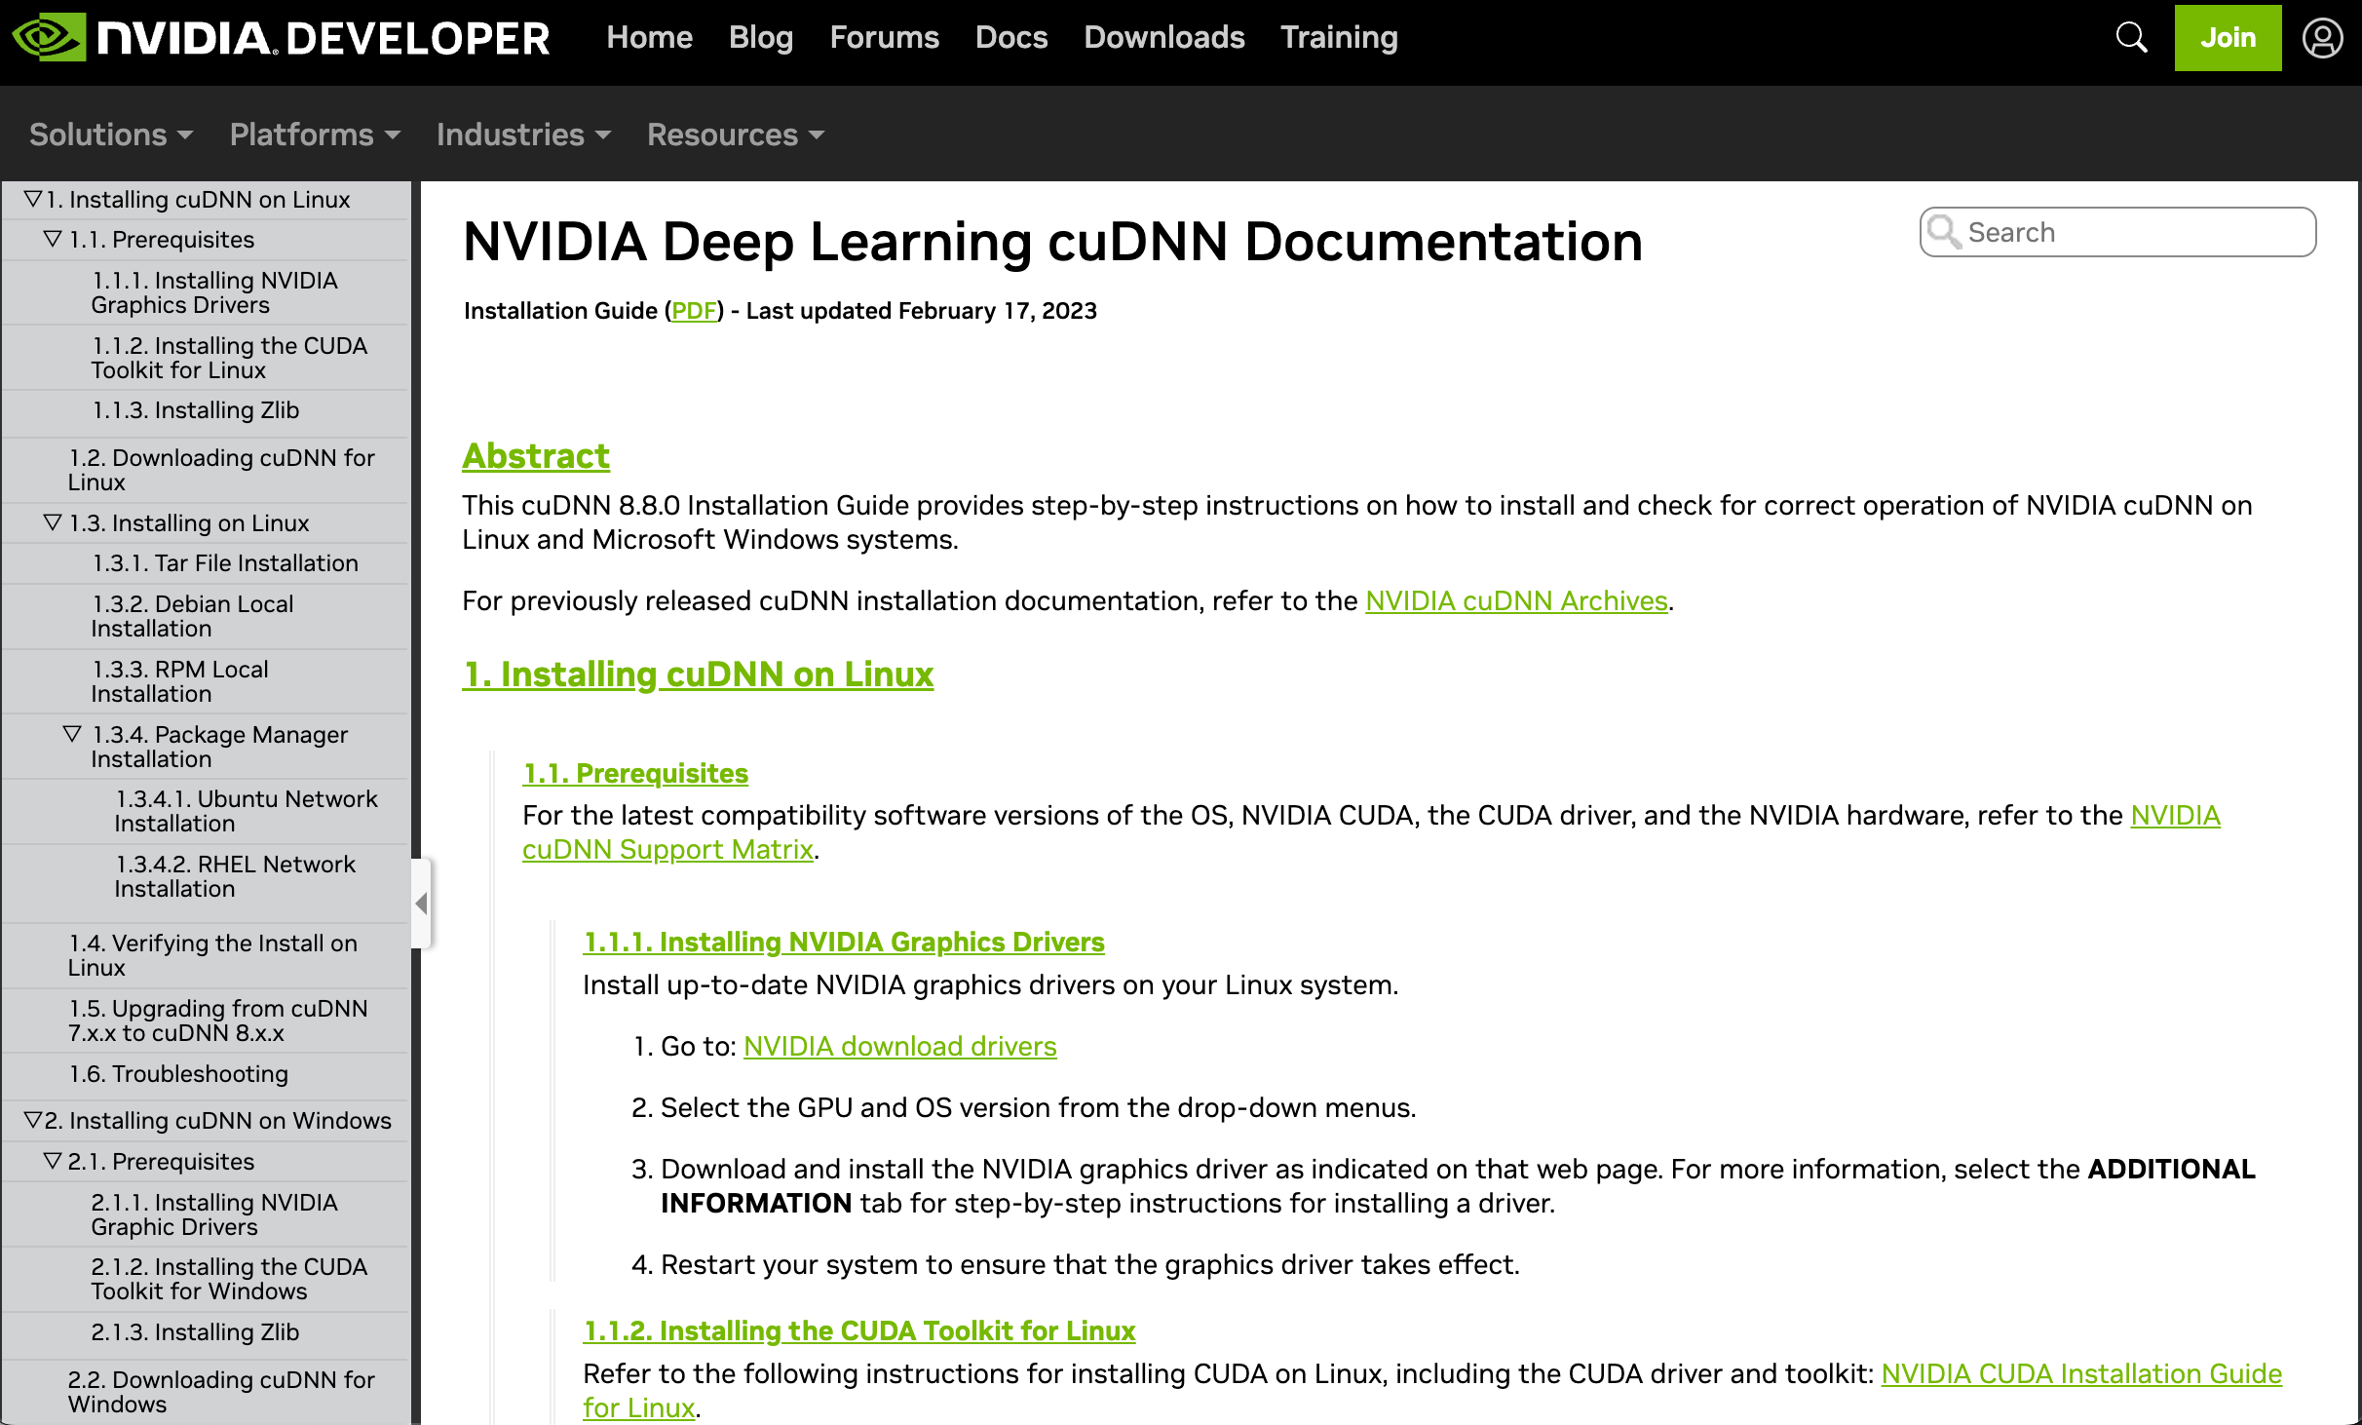
Task: Click the NVIDIA Developer logo
Action: click(281, 39)
